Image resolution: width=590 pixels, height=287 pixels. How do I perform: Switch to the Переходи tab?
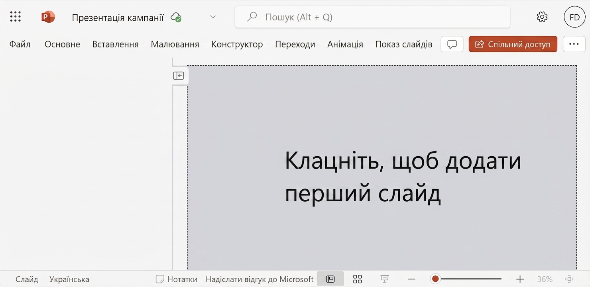[295, 44]
